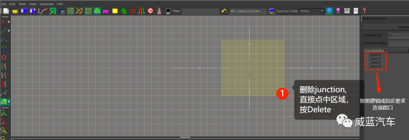Click the blue save-as icon with star
Image resolution: width=409 pixels, height=140 pixels.
(x=33, y=11)
